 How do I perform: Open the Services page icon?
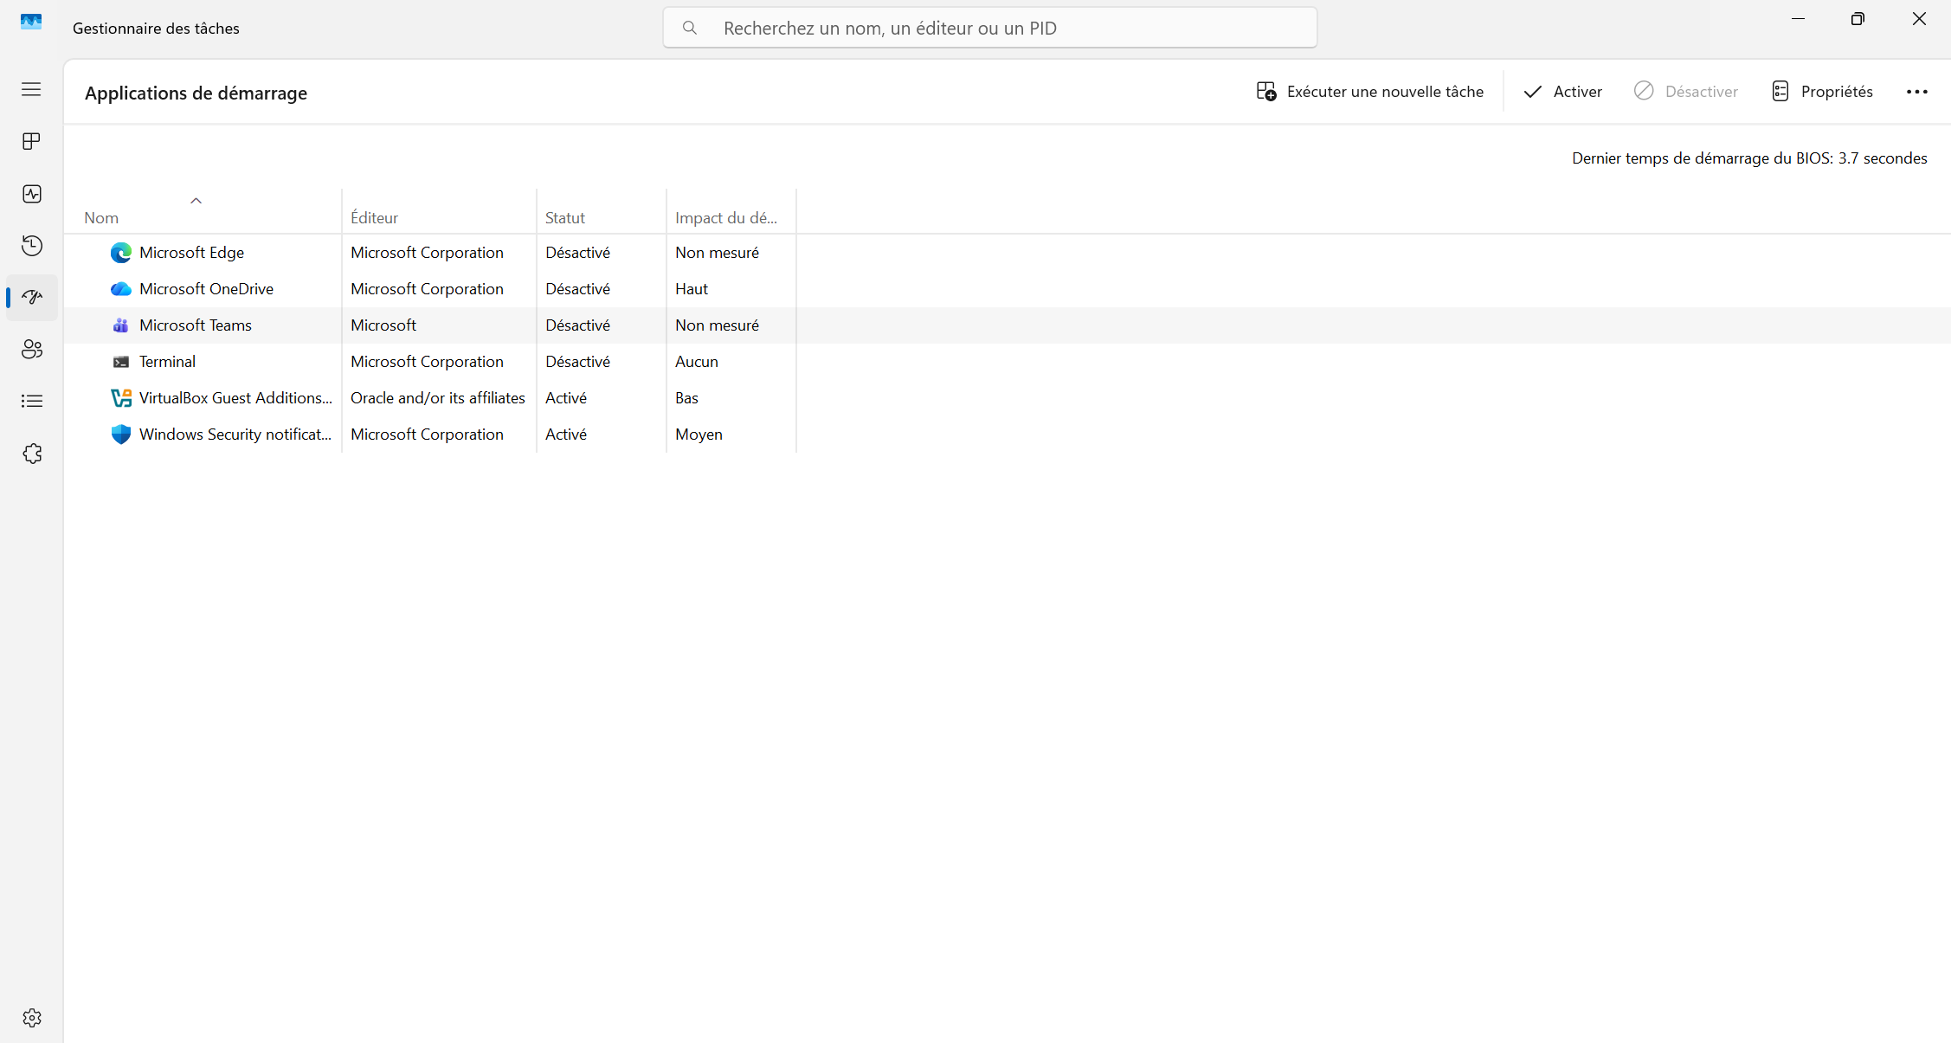tap(31, 454)
